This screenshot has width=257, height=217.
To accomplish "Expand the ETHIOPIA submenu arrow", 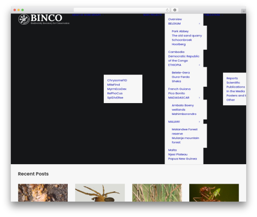I will [x=199, y=65].
